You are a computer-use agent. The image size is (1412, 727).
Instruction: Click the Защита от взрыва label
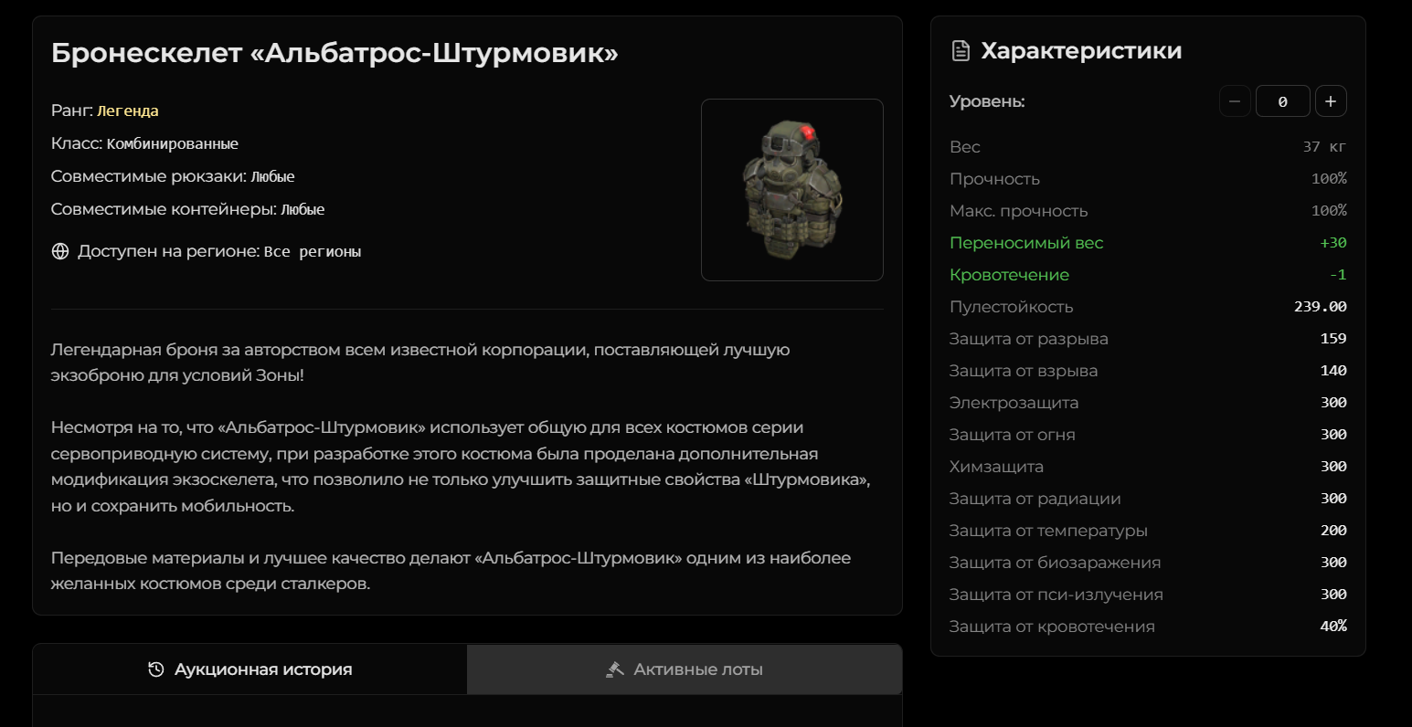tap(1024, 371)
